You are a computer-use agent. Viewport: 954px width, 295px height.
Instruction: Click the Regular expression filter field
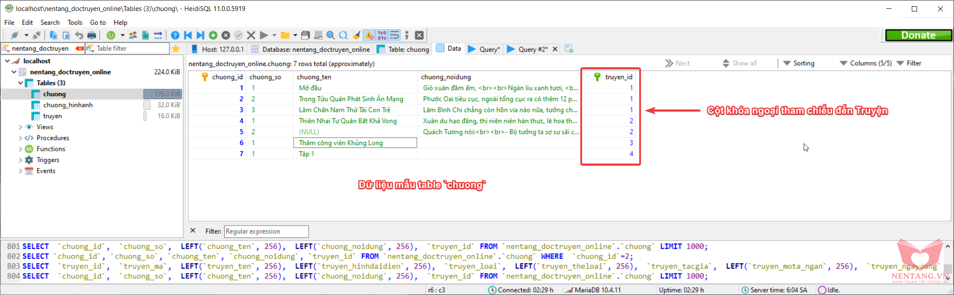(x=266, y=231)
